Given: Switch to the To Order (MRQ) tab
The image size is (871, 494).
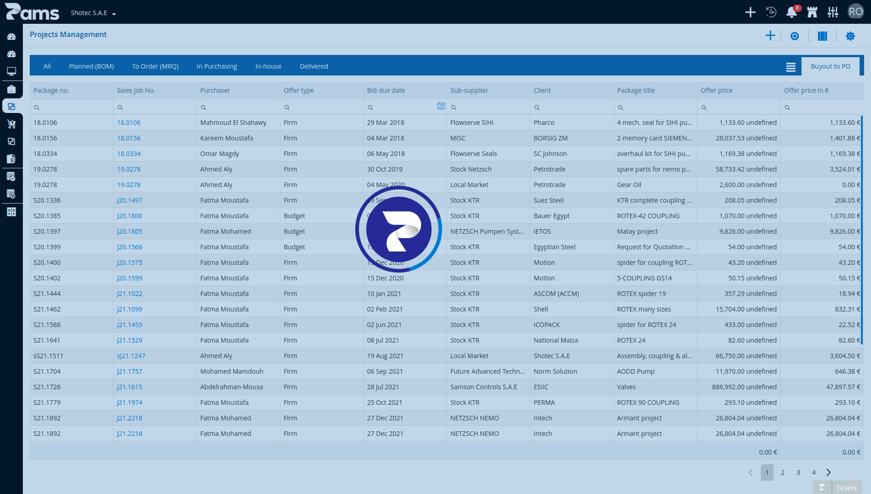Looking at the screenshot, I should [155, 66].
